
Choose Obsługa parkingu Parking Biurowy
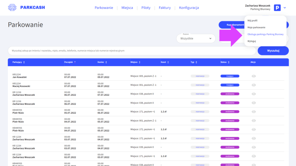(265, 34)
